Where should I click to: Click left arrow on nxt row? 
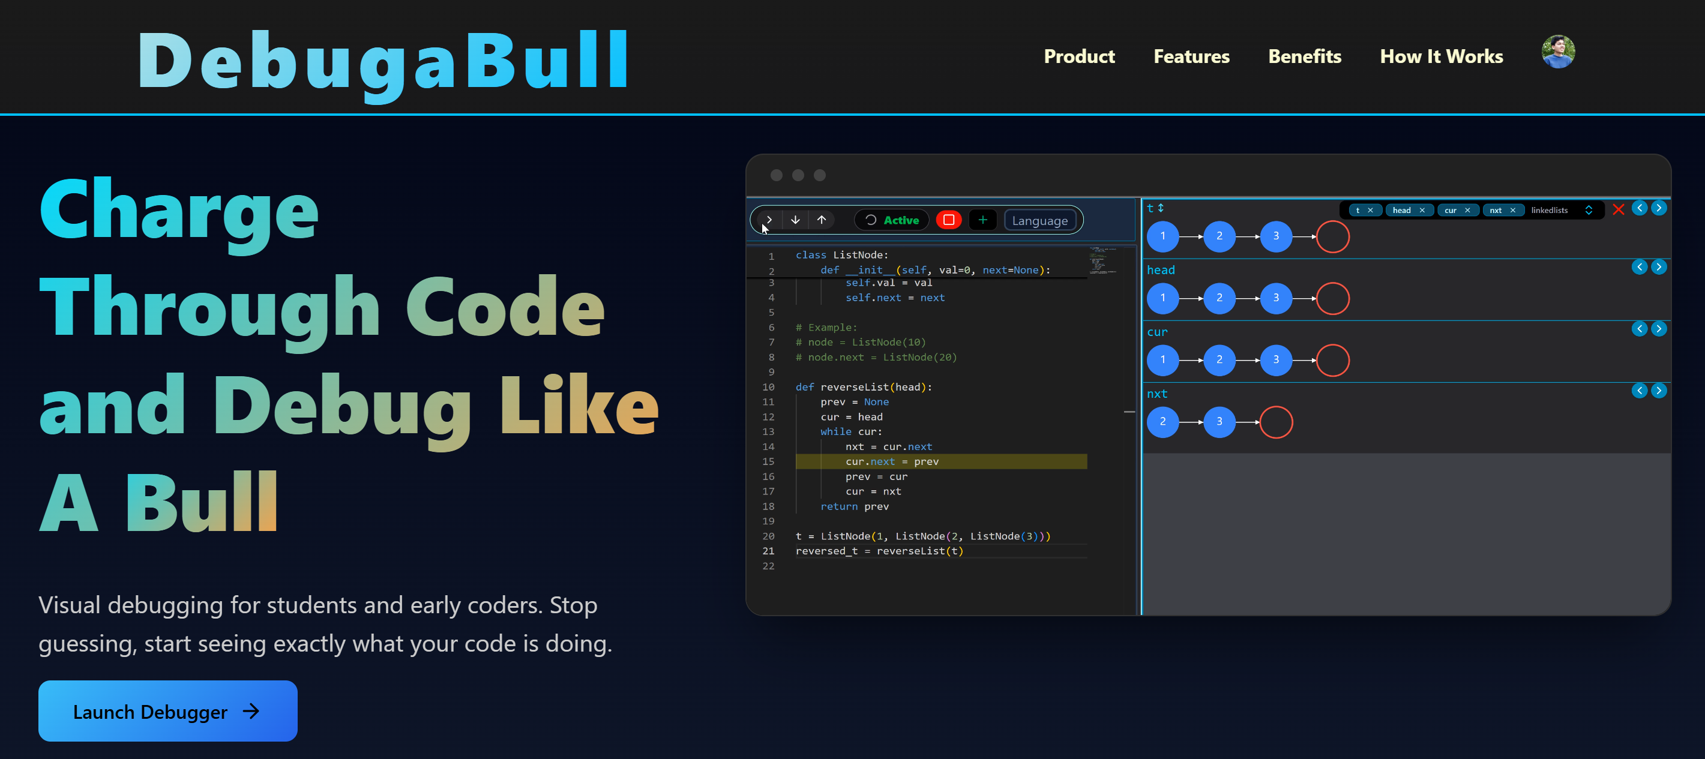(1640, 391)
